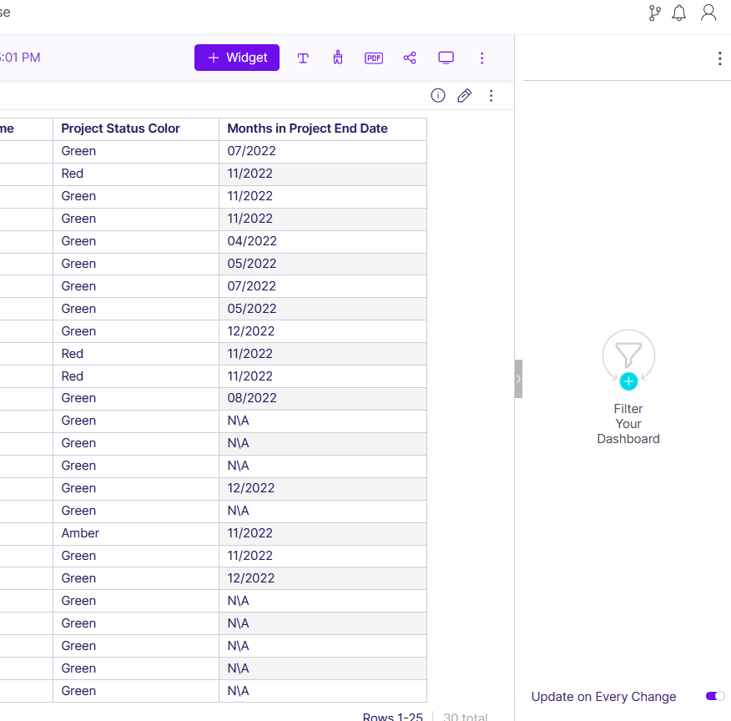The height and width of the screenshot is (721, 731).
Task: Toggle the Update on Every Change switch
Action: click(715, 696)
